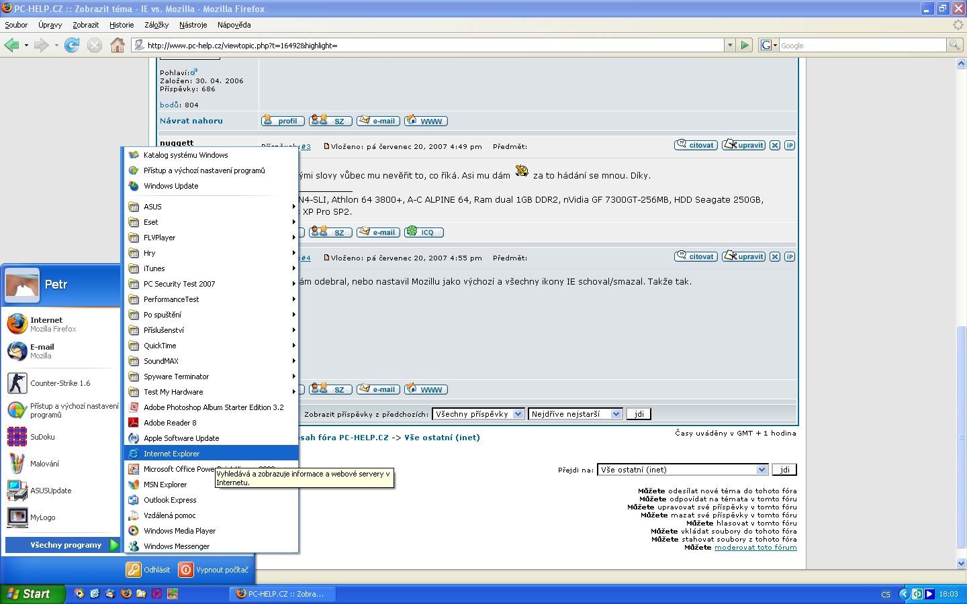Click the Windows Start button

[32, 594]
